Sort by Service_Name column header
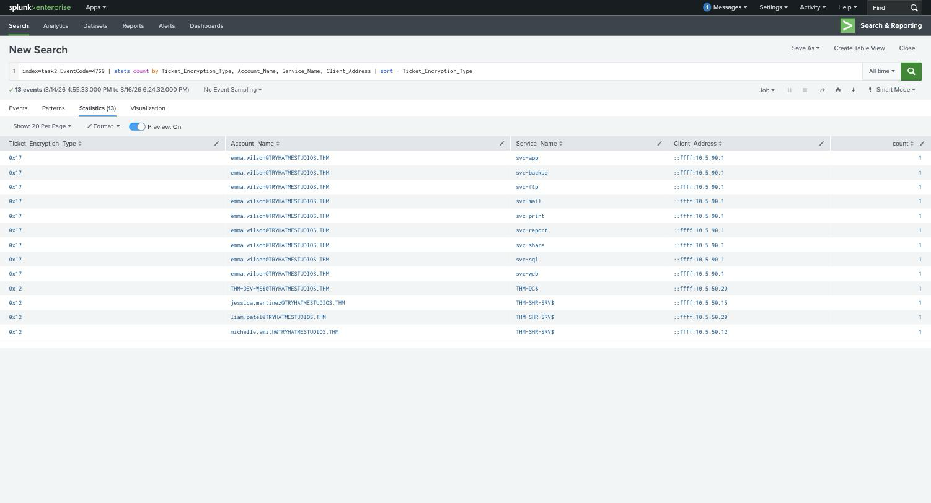 [539, 144]
